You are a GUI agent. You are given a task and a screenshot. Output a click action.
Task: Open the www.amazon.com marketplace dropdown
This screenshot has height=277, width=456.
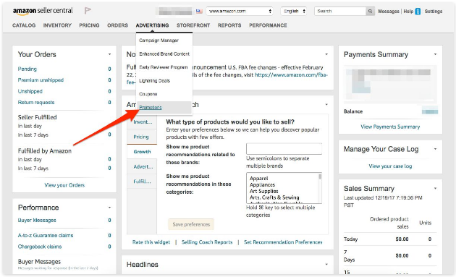[240, 11]
